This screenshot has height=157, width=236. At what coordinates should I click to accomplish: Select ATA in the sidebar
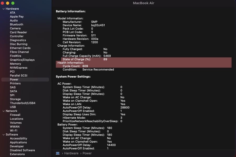point(13,13)
